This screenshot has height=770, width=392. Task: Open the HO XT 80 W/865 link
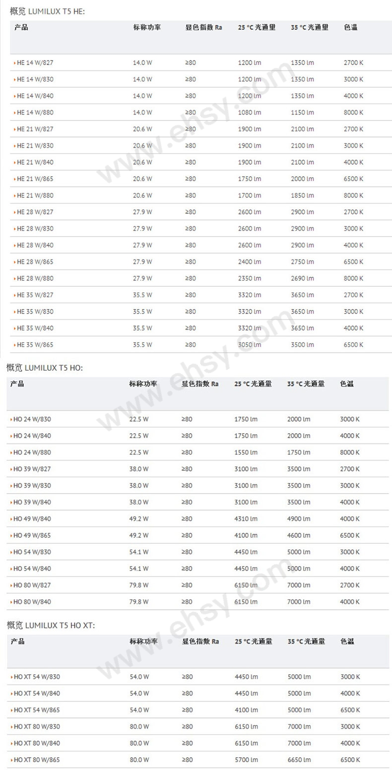[37, 760]
